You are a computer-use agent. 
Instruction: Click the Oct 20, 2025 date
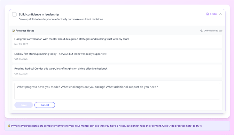[21, 74]
